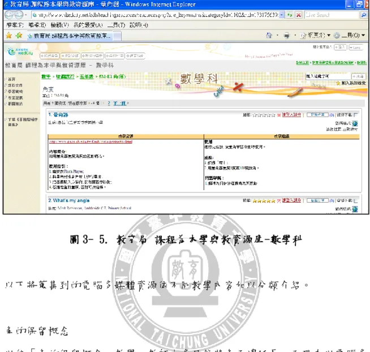The image size is (370, 352).
Task: Expand the Print button dropdown arrow
Action: pos(295,36)
